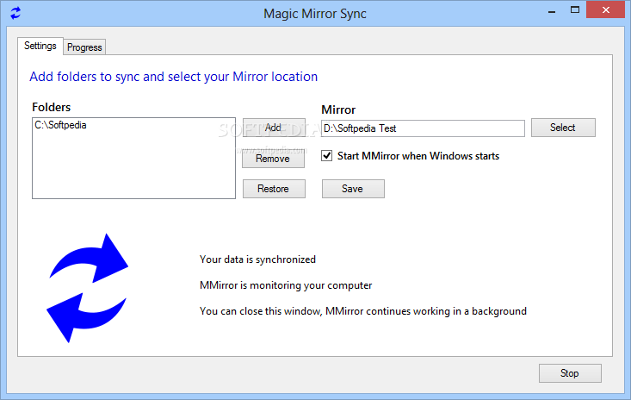Click the Mirror label
The height and width of the screenshot is (400, 631).
pos(338,110)
